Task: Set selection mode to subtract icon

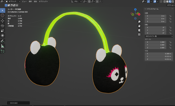Action: coord(12,5)
